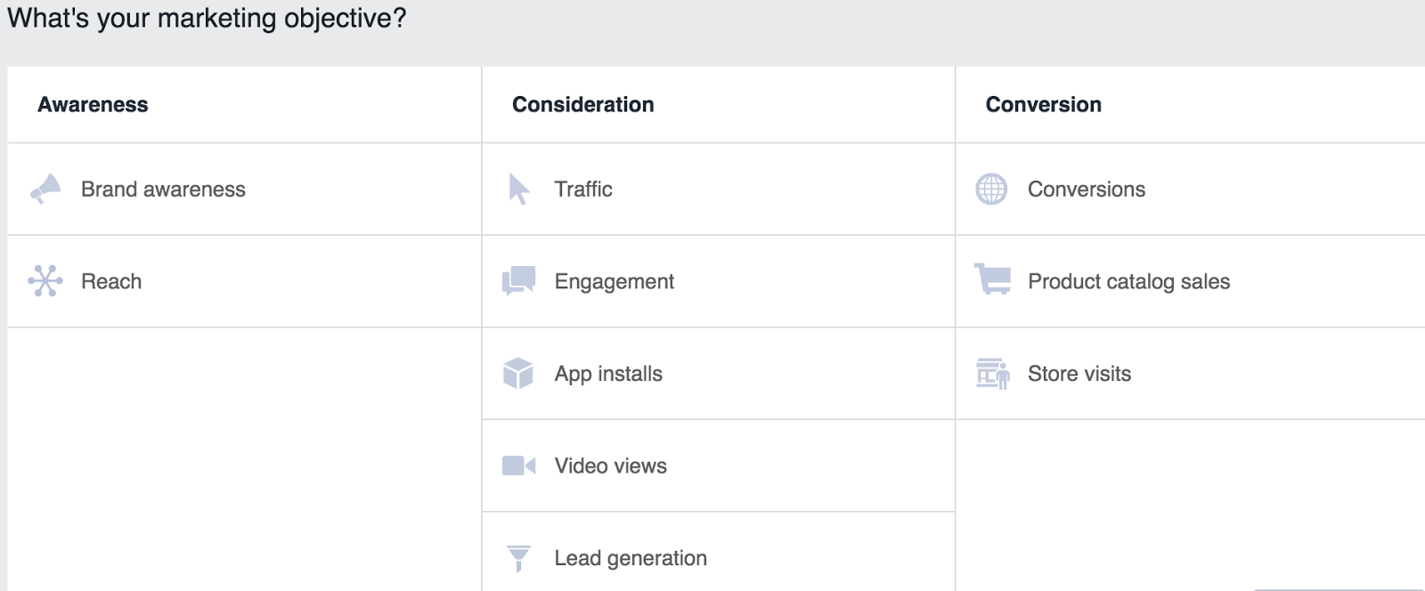Select the Conversions objective
The height and width of the screenshot is (591, 1425).
click(x=1191, y=189)
